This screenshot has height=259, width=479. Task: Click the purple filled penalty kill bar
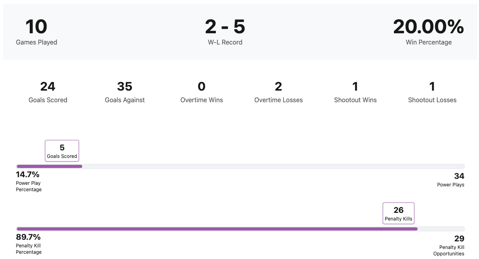217,229
